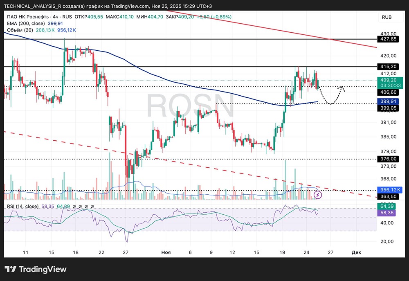Click the green 64,39 RSI axis label
The height and width of the screenshot is (281, 409).
[387, 207]
